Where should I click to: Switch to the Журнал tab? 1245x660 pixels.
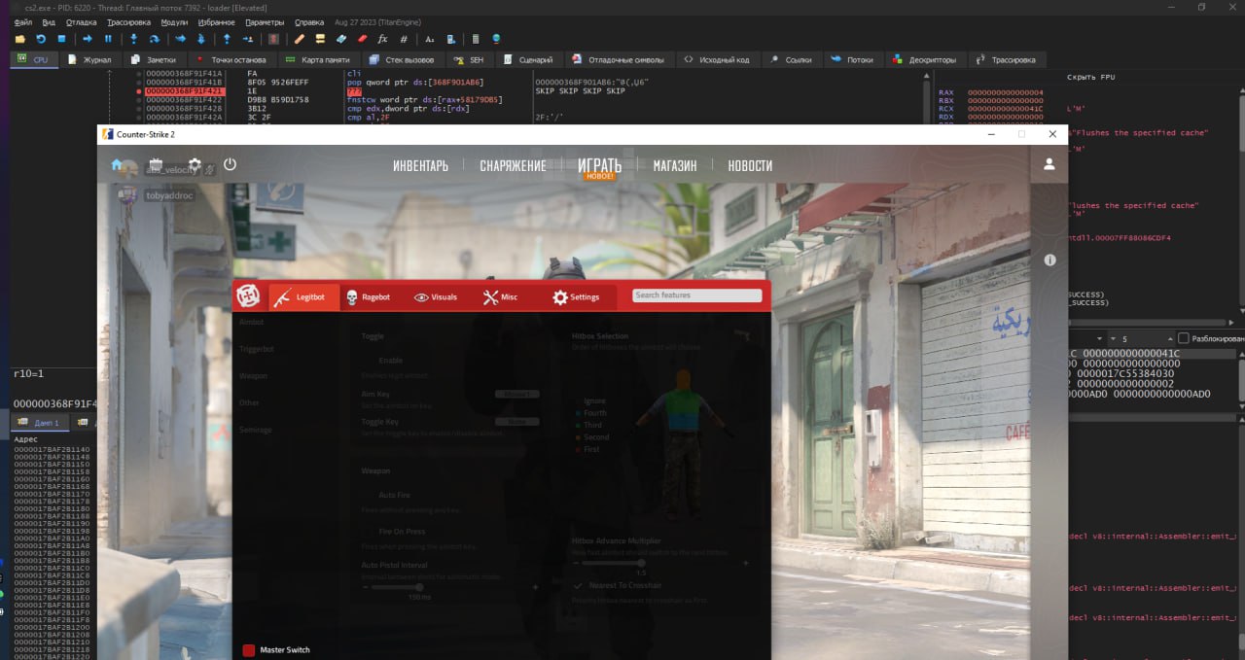(x=90, y=59)
